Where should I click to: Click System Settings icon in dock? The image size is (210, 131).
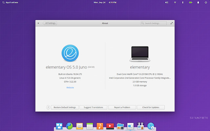click(x=131, y=126)
